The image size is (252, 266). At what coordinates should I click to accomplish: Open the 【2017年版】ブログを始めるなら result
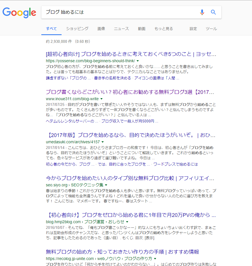(x=131, y=135)
